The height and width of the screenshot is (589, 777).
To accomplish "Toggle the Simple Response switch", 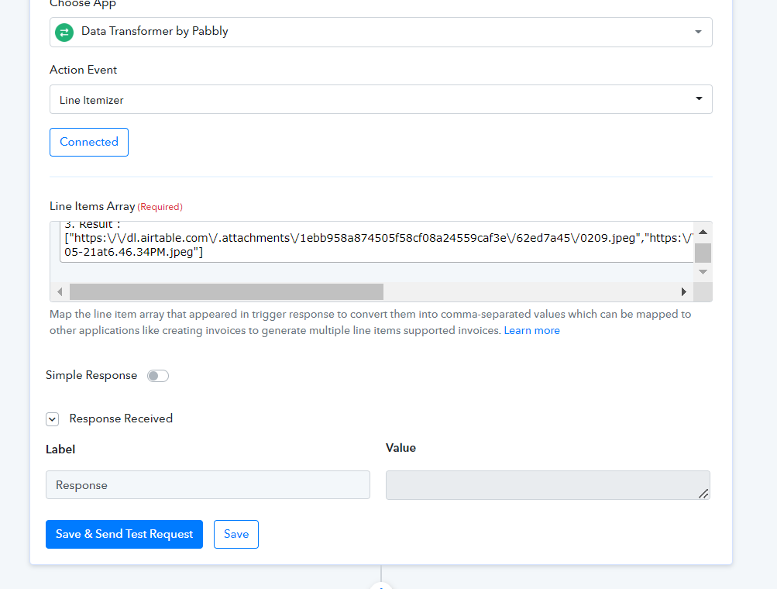I will click(158, 376).
